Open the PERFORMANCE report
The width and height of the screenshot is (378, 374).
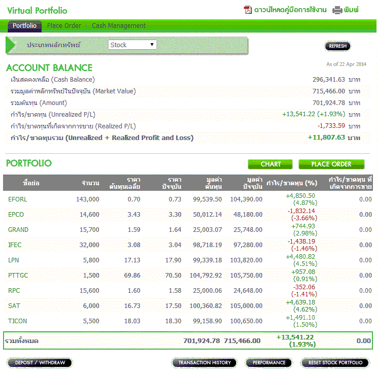[269, 362]
